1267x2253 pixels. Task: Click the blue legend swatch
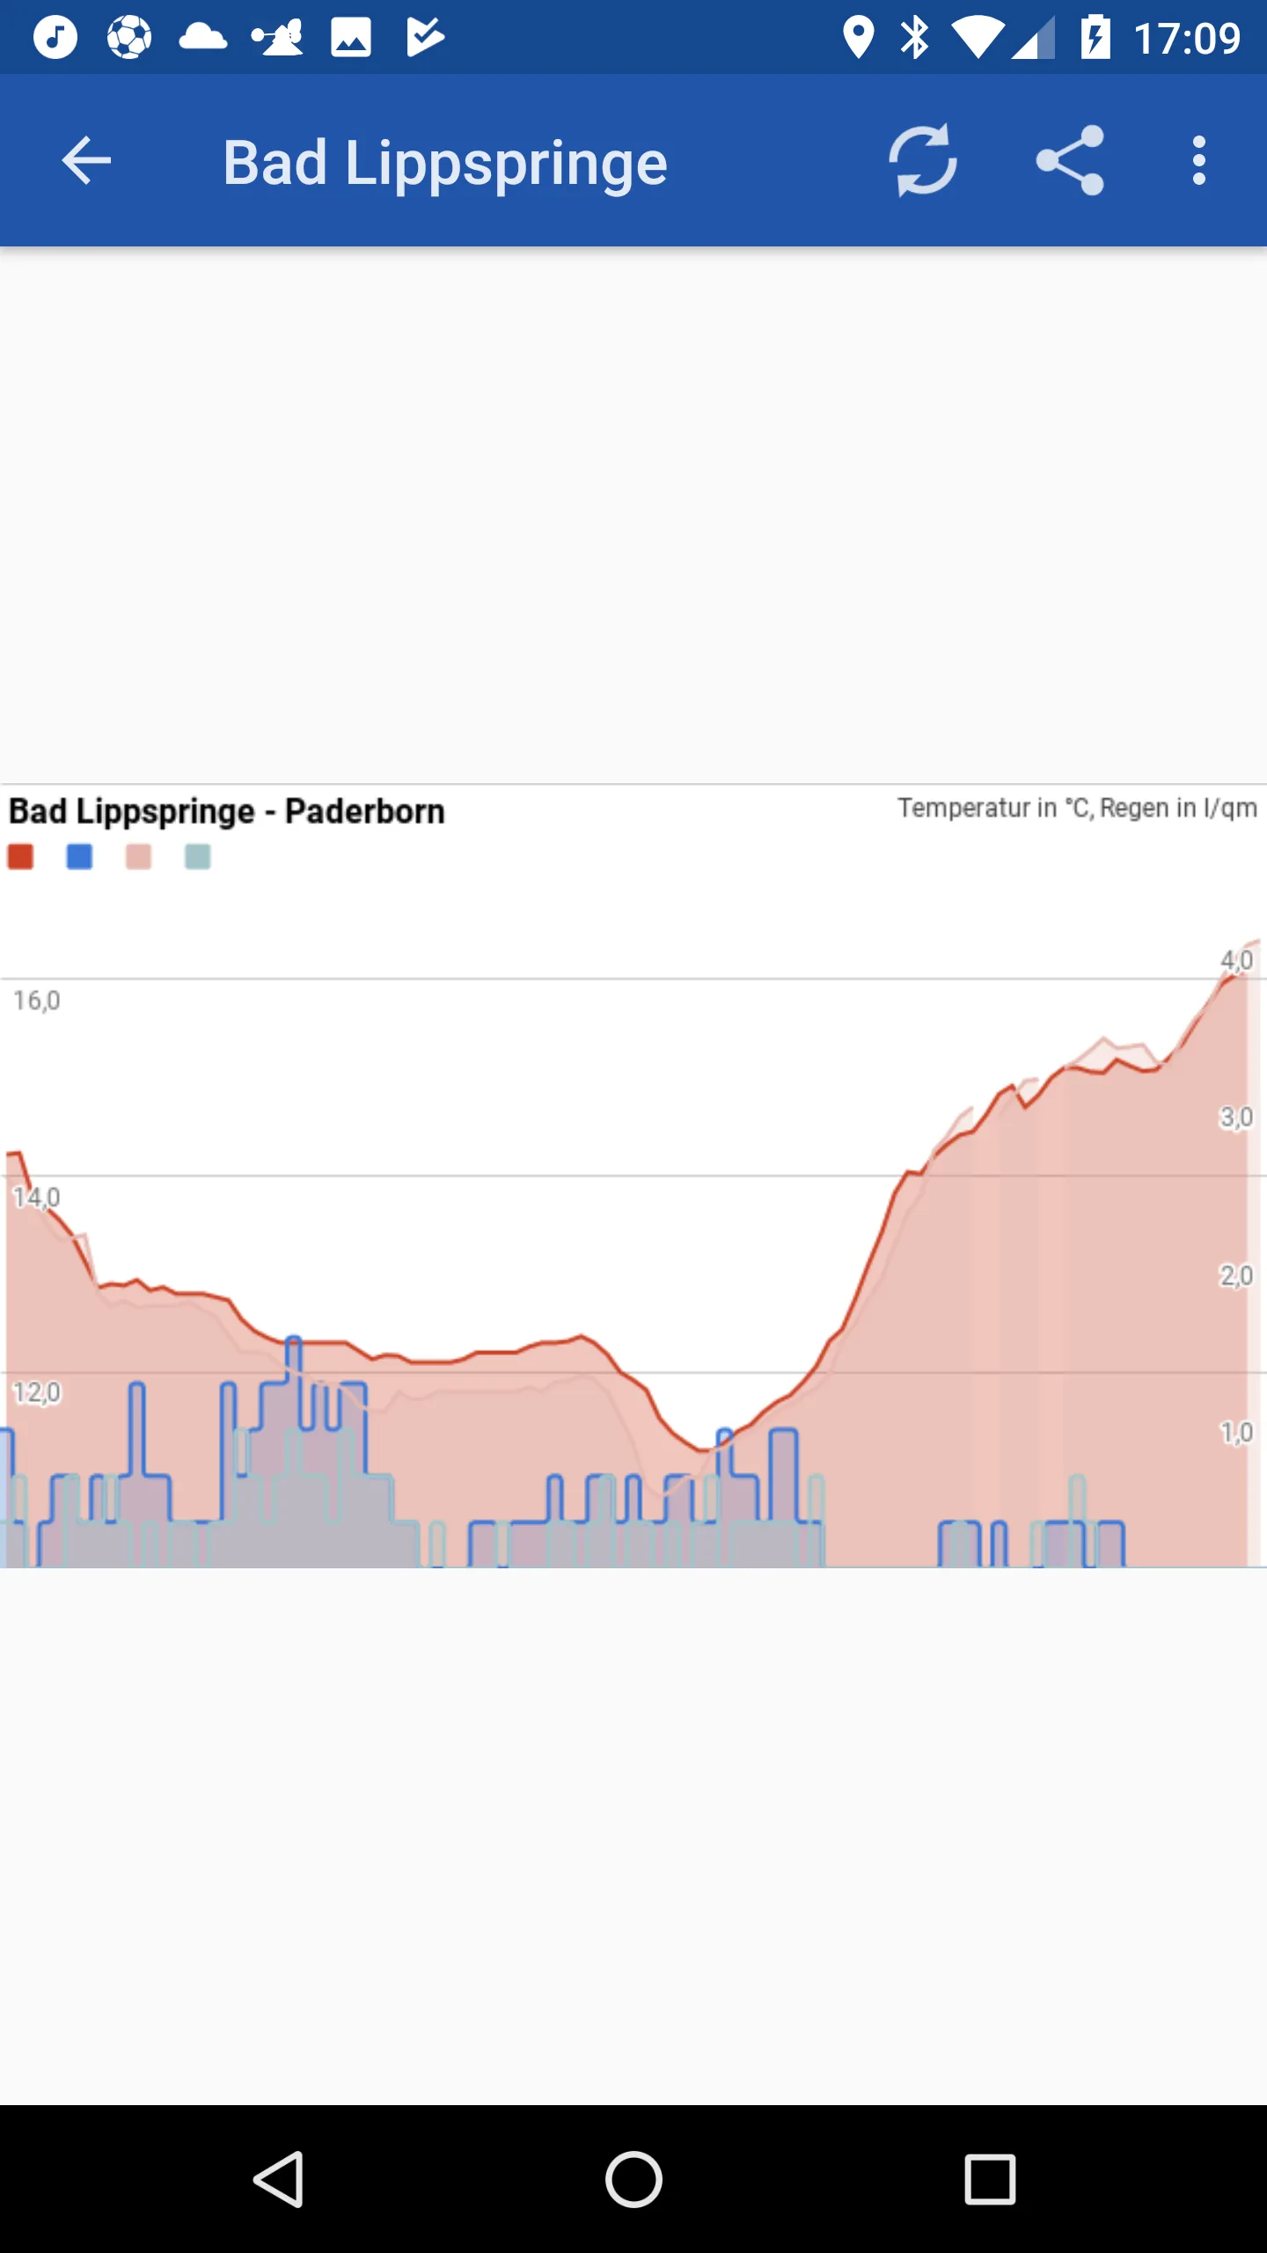pyautogui.click(x=79, y=856)
